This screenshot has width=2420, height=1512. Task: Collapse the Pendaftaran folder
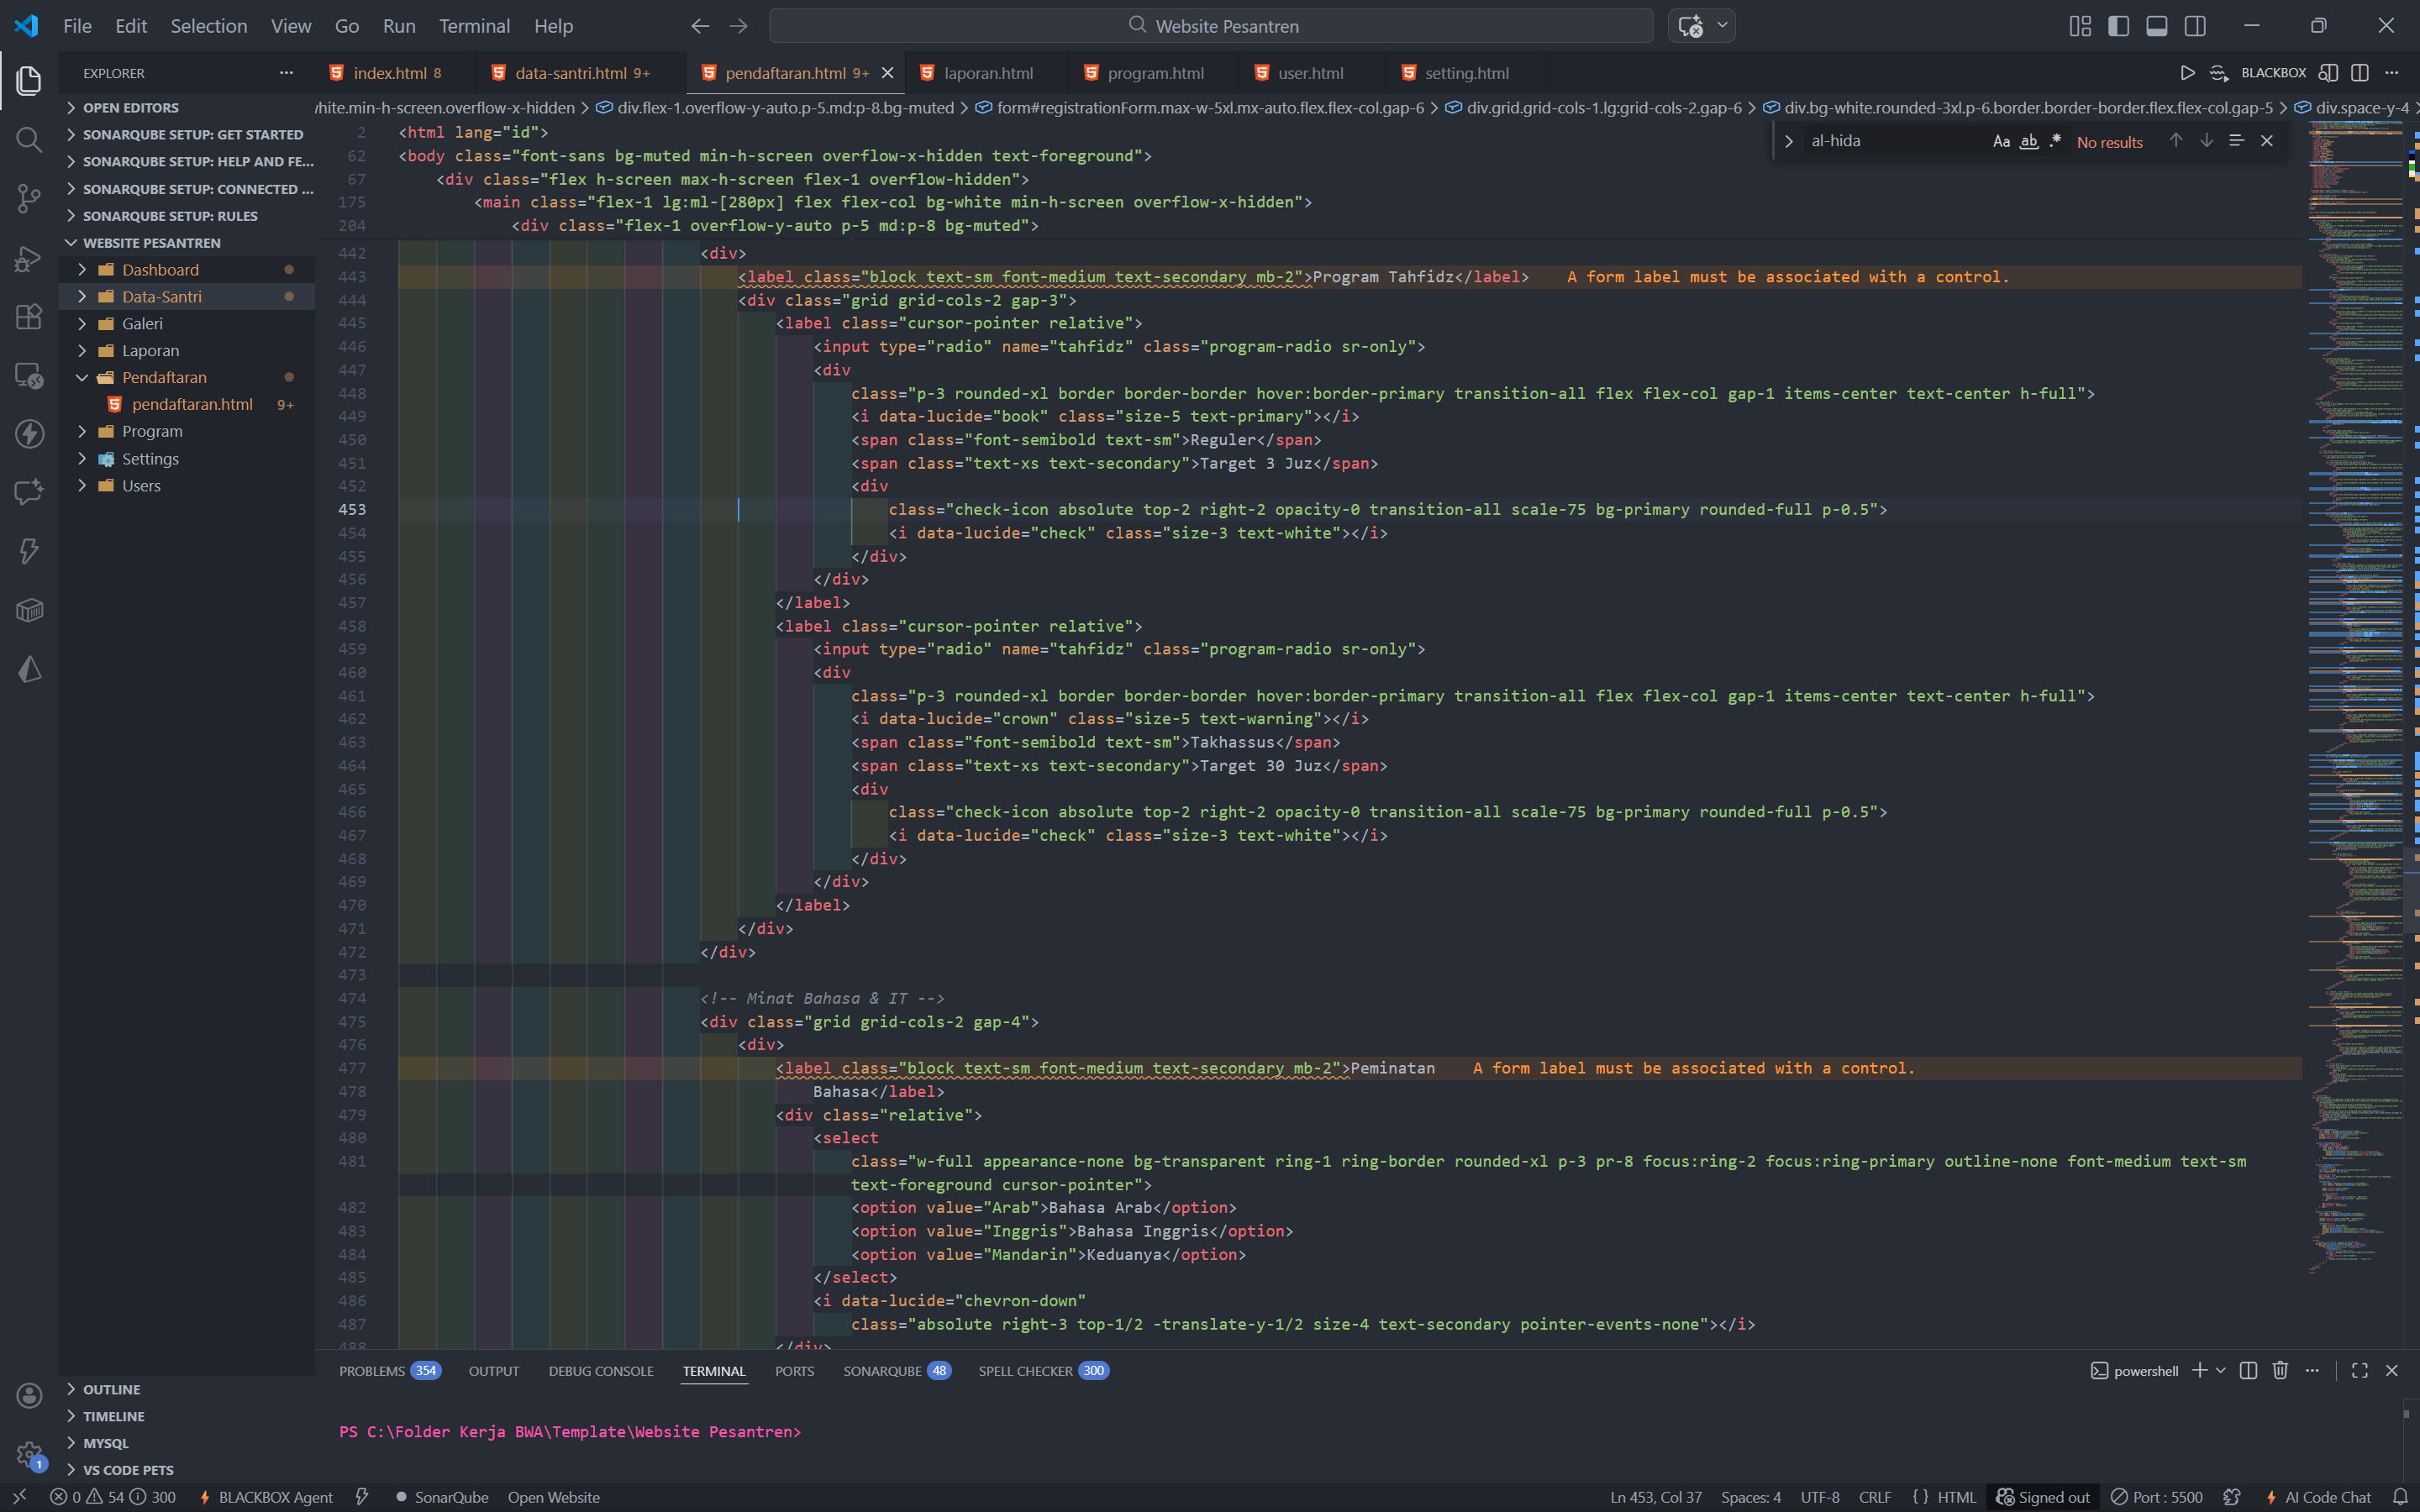point(164,377)
